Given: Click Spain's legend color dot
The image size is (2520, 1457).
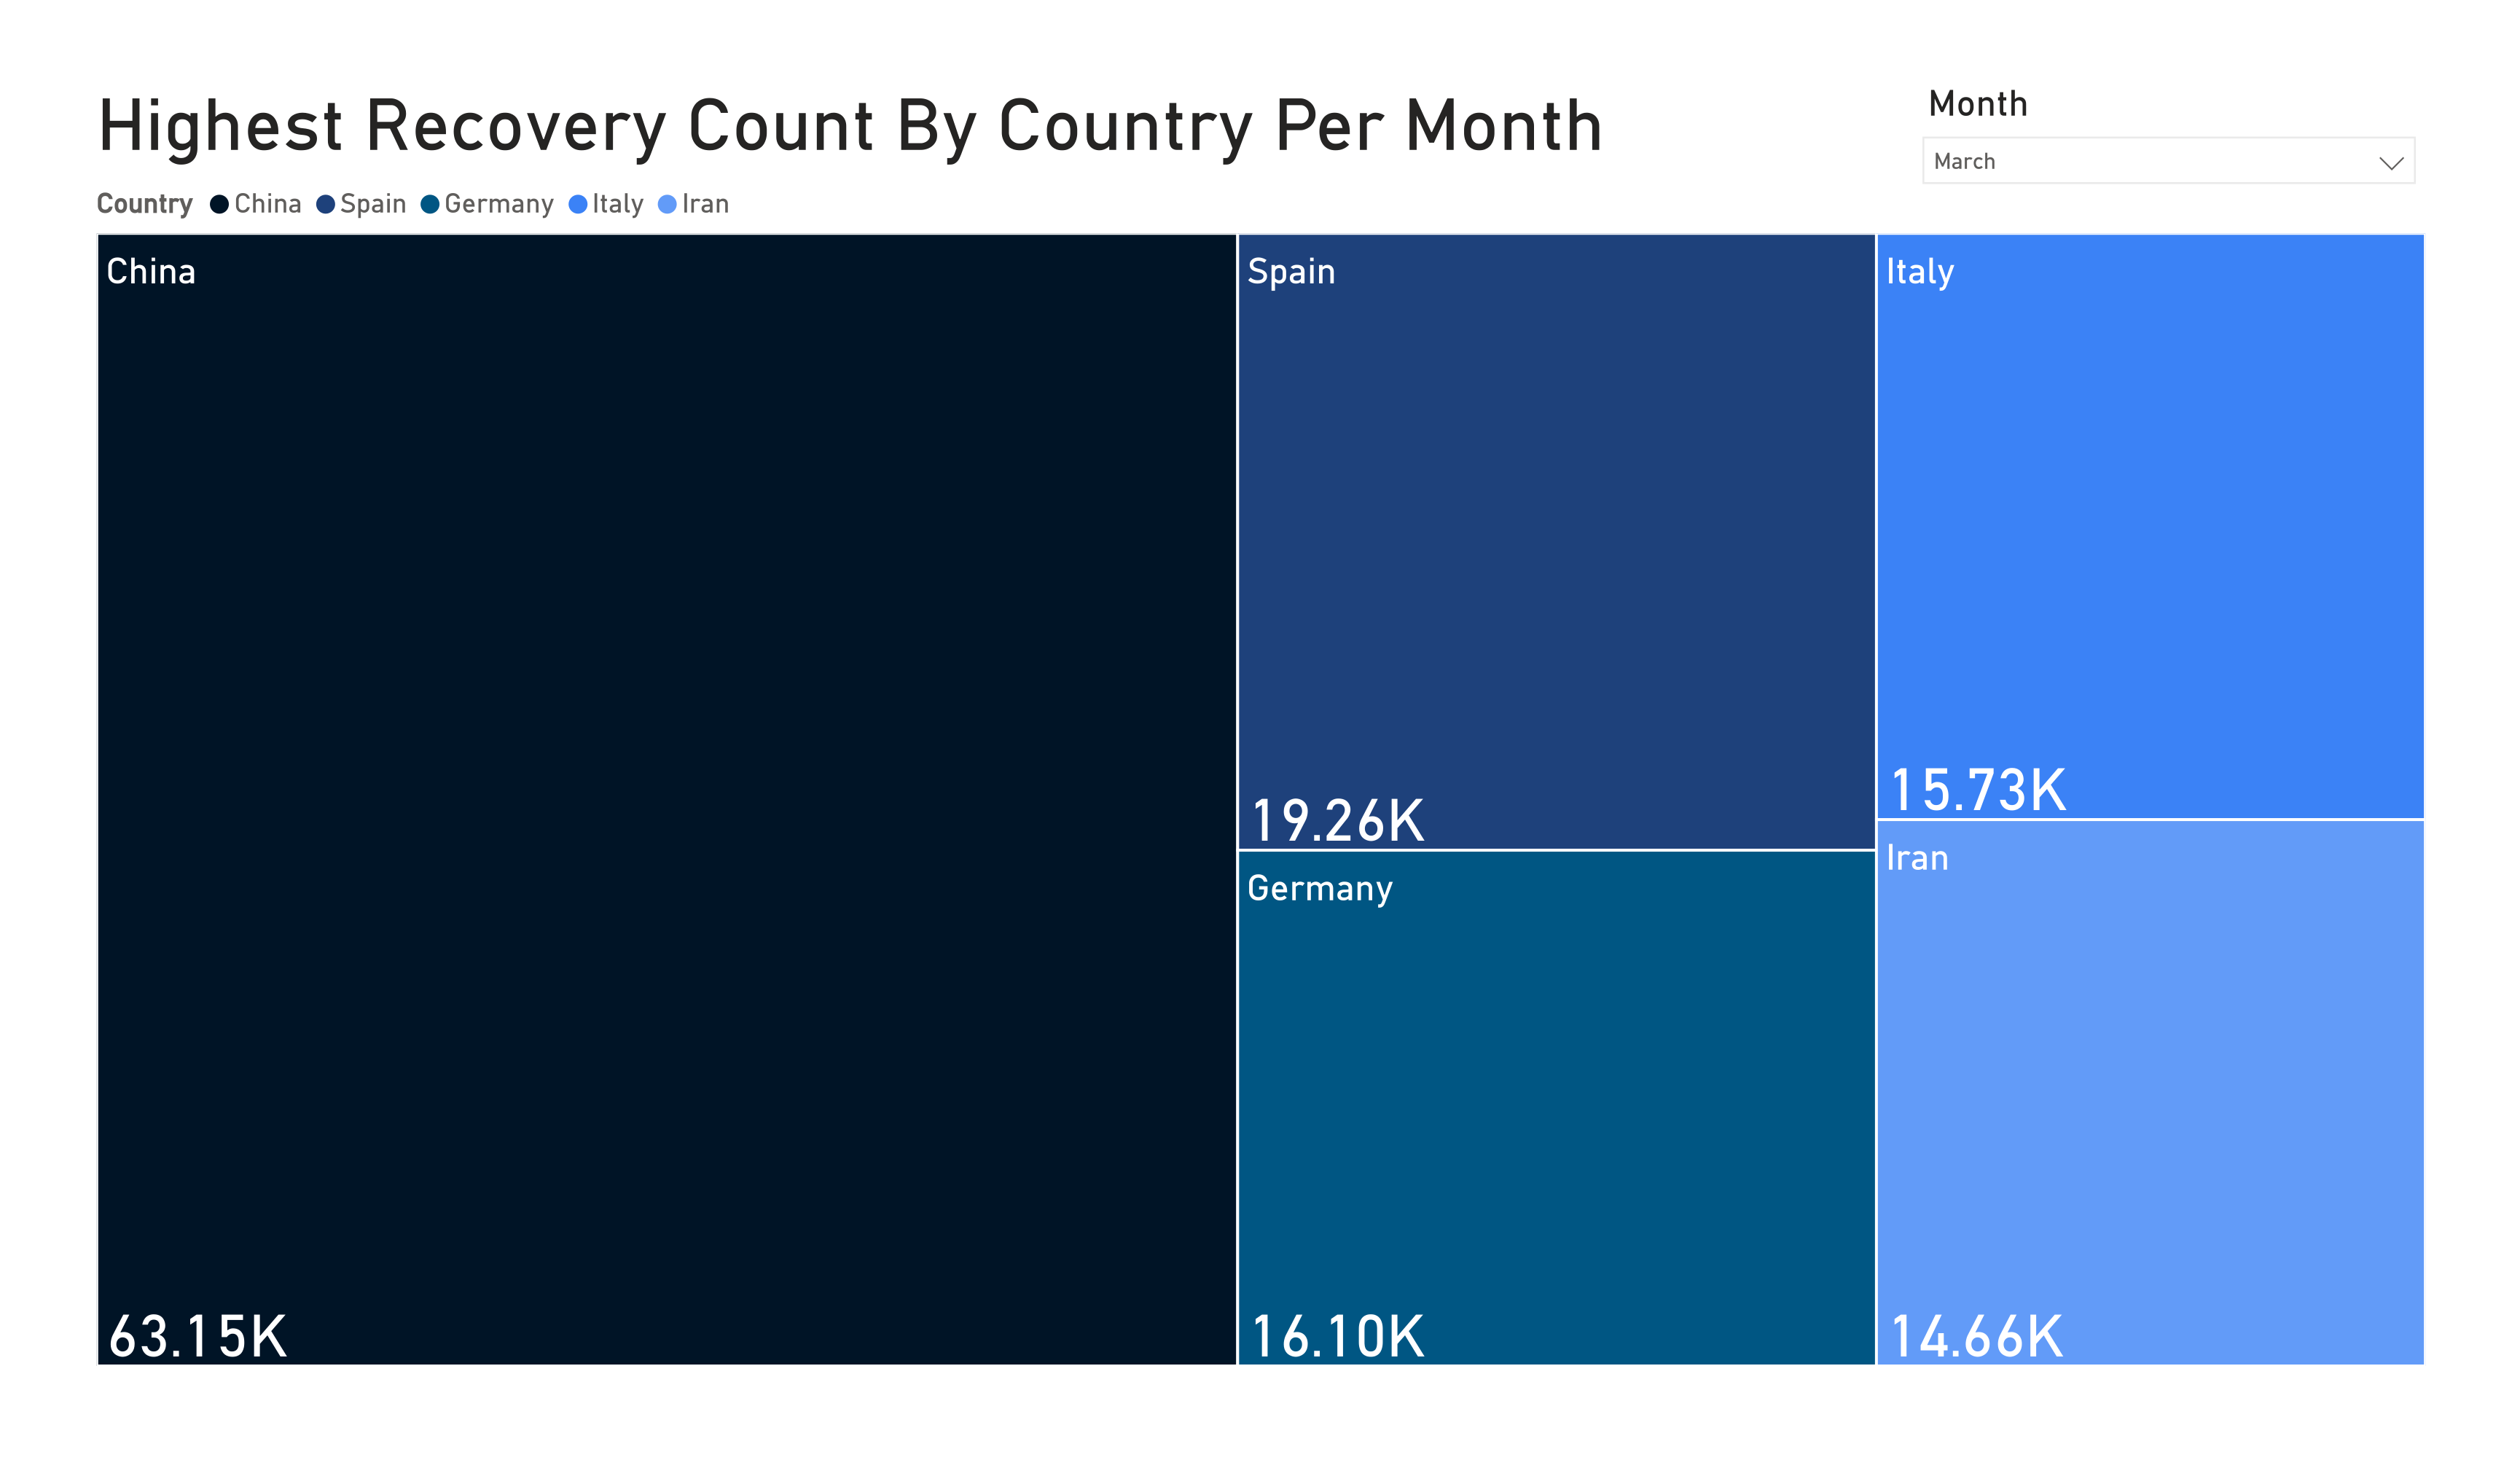Looking at the screenshot, I should [325, 205].
